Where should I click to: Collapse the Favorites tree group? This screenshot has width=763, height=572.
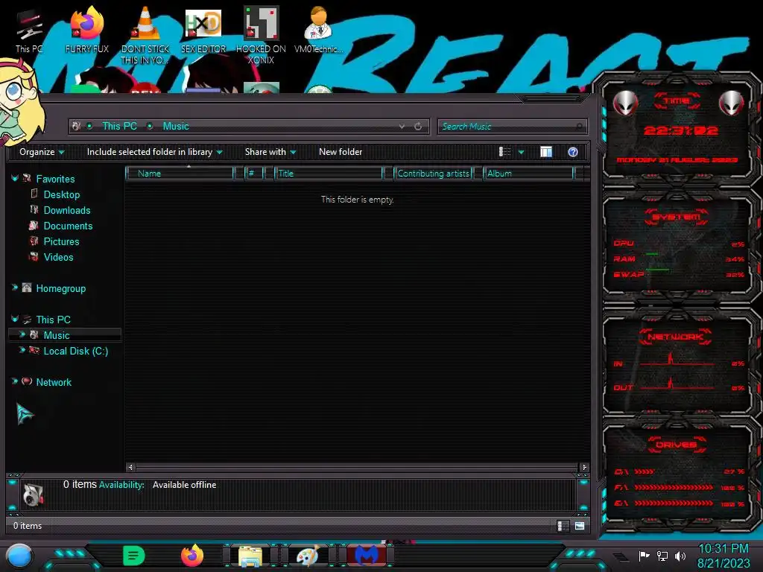15,179
